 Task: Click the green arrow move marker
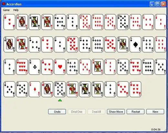pos(60,101)
